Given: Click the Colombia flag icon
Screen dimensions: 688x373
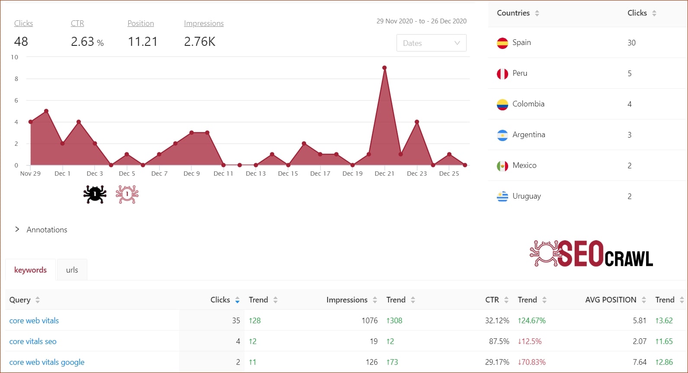Looking at the screenshot, I should [x=502, y=104].
